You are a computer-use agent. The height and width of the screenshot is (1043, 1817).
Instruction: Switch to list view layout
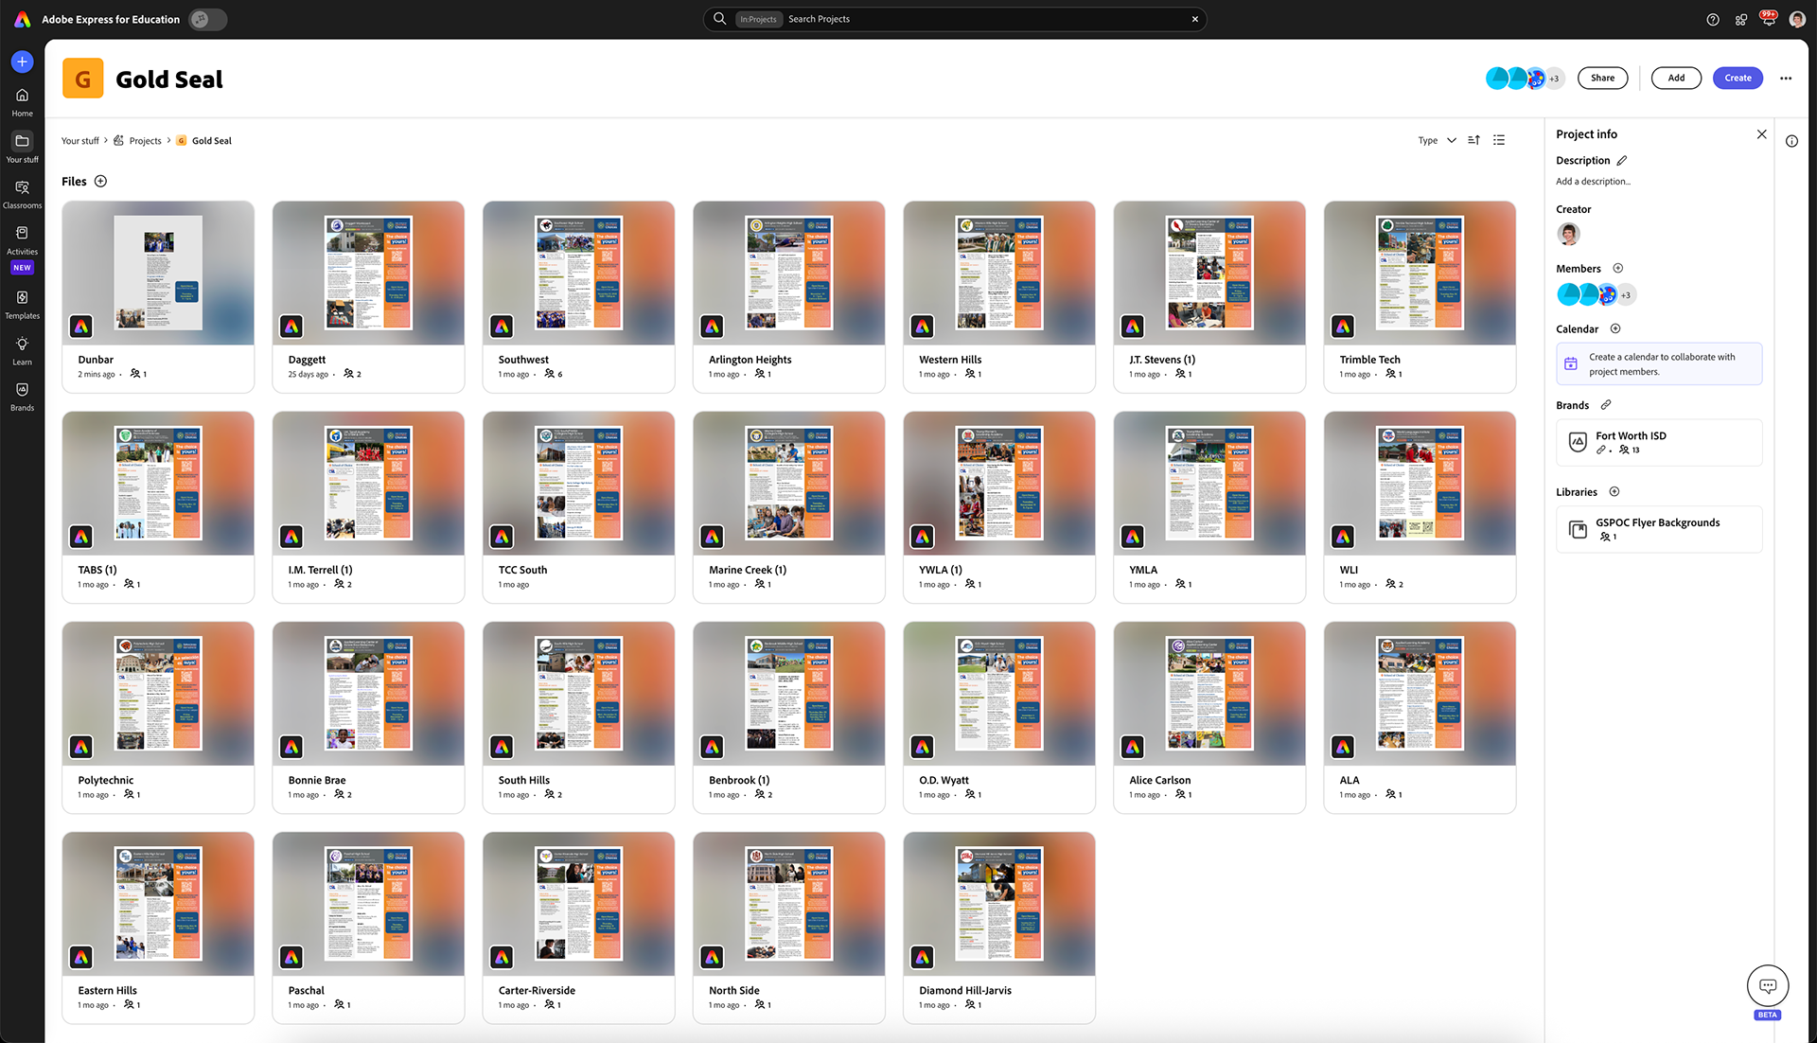1499,140
